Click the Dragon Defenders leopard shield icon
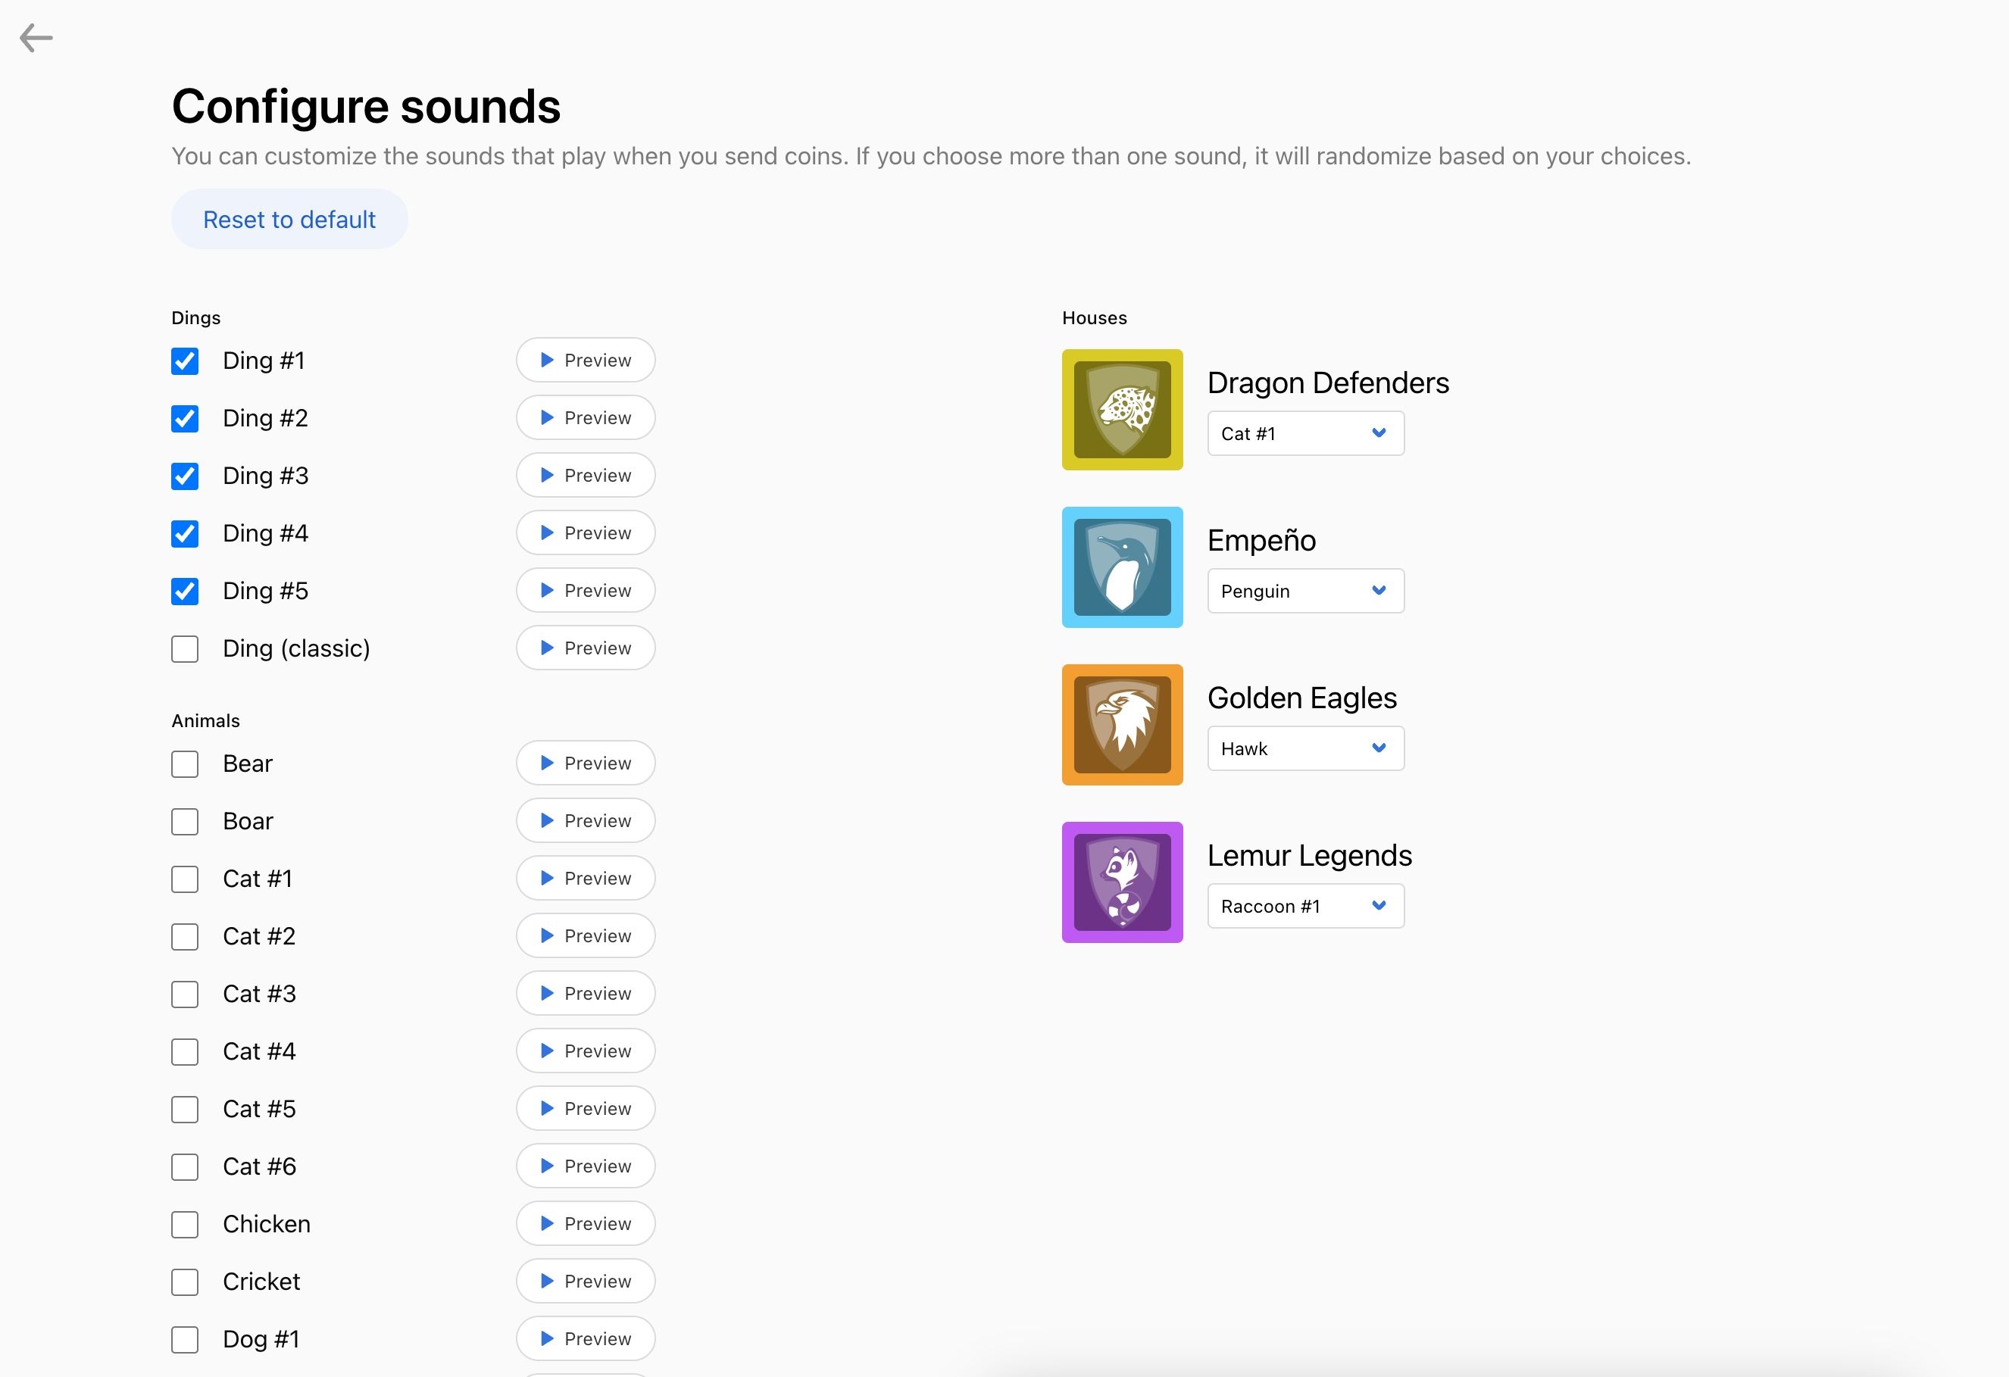This screenshot has height=1377, width=2009. click(x=1122, y=410)
